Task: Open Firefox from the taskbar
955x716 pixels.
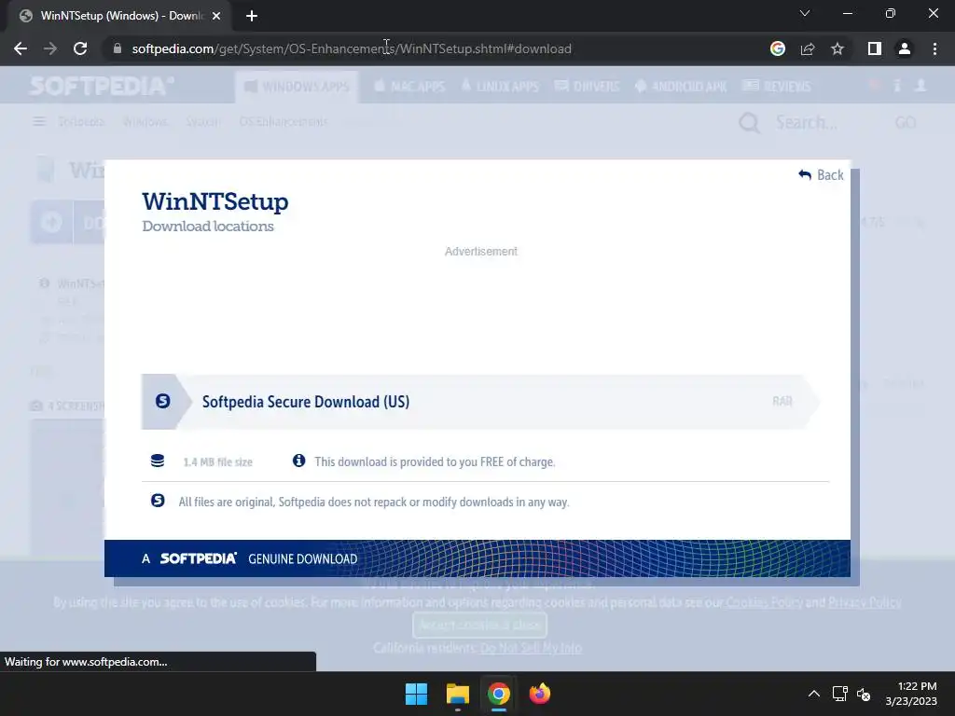Action: 539,694
